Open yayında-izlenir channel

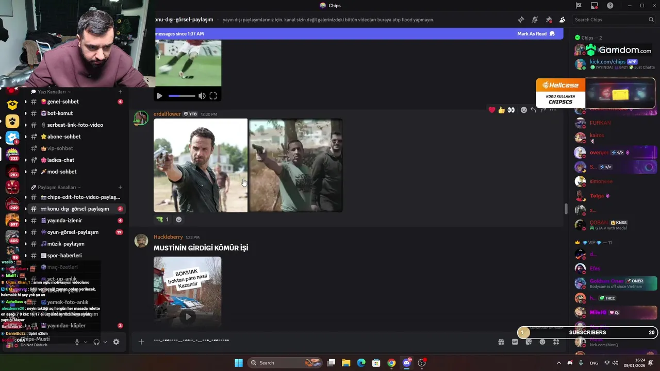76,221
